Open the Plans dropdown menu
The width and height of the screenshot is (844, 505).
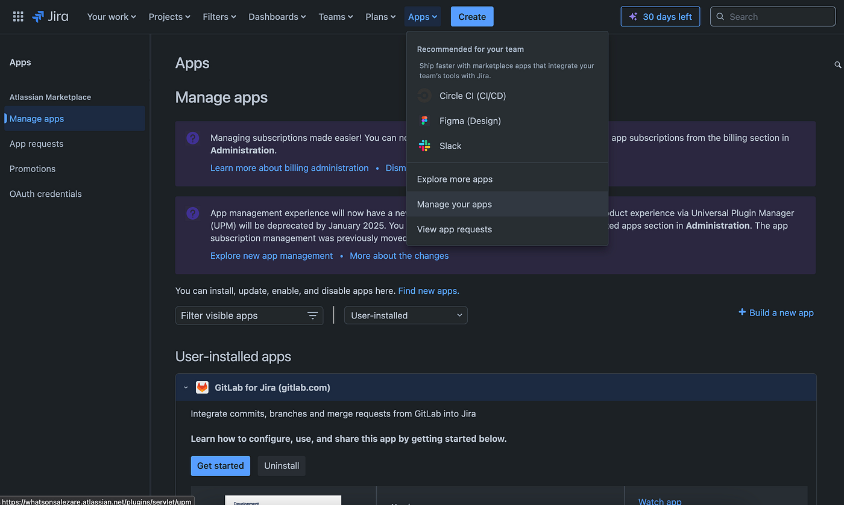[380, 17]
